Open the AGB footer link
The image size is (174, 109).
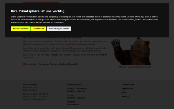click(x=124, y=92)
